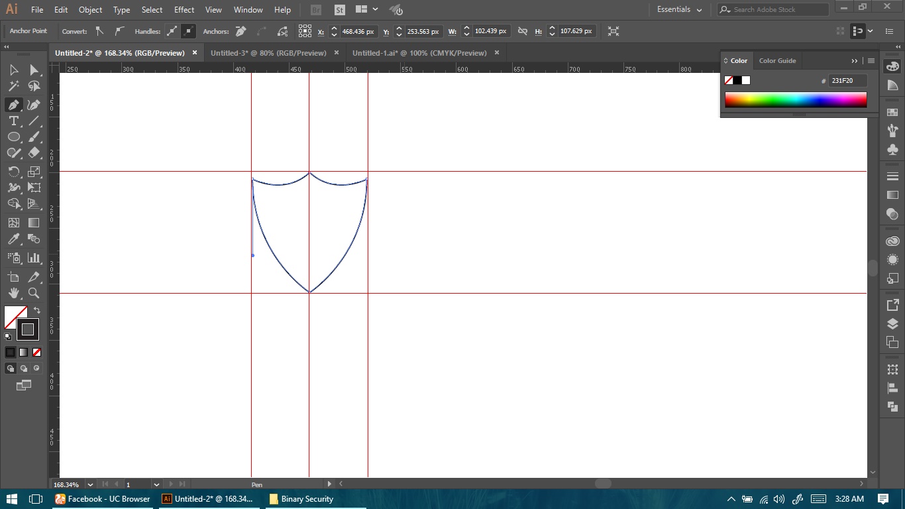Viewport: 905px width, 509px height.
Task: Swap fill and stroke colors
Action: click(37, 310)
